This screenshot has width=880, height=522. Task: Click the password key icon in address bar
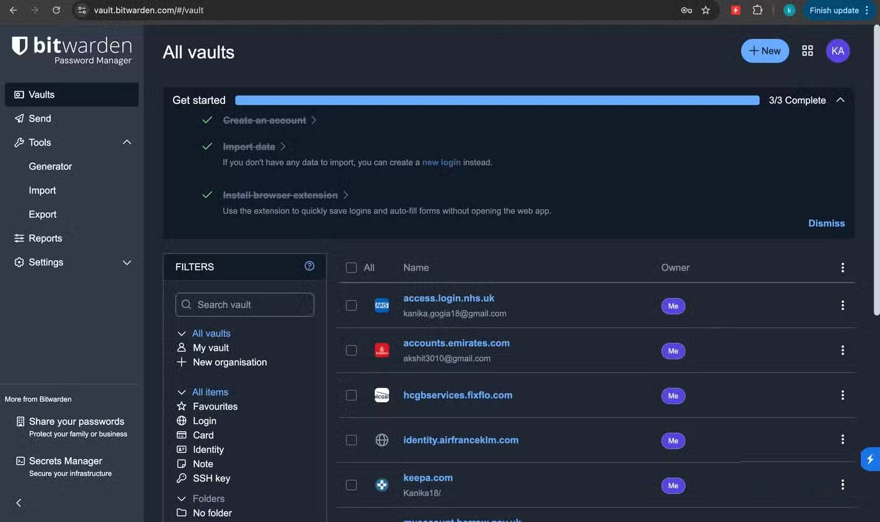(686, 10)
